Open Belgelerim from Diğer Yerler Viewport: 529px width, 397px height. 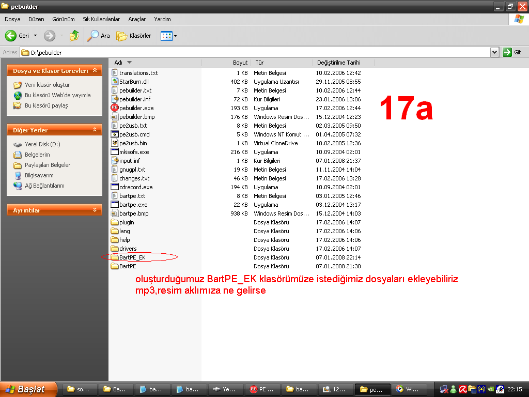tap(37, 155)
